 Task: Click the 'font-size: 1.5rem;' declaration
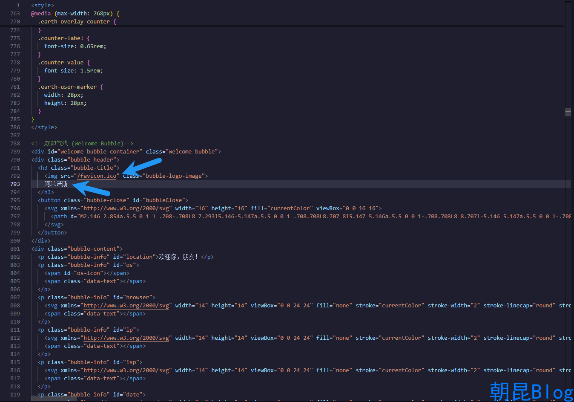pos(74,70)
